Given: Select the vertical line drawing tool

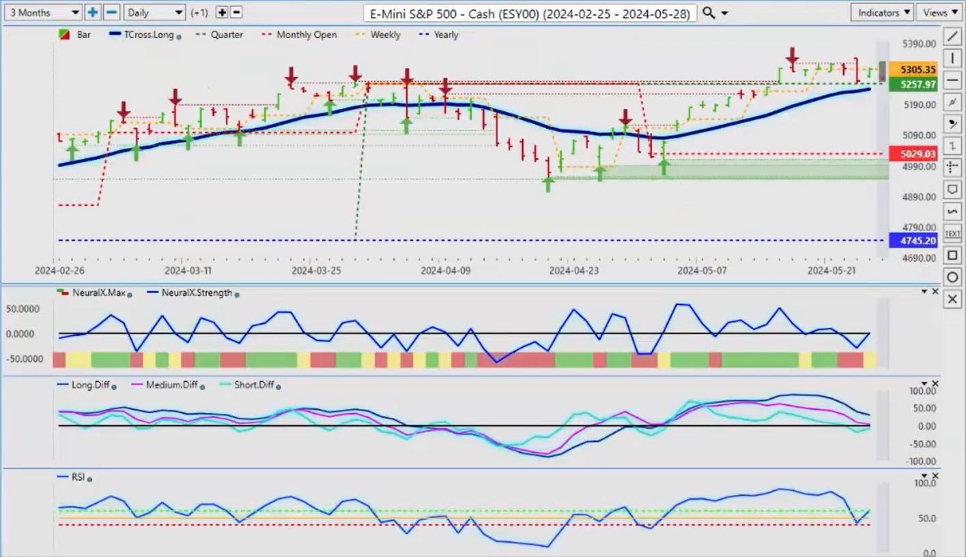Looking at the screenshot, I should [x=952, y=58].
